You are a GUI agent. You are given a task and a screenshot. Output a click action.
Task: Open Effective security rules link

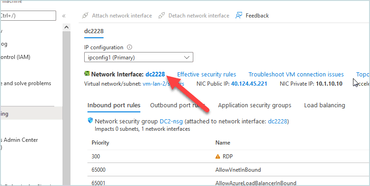coord(207,74)
